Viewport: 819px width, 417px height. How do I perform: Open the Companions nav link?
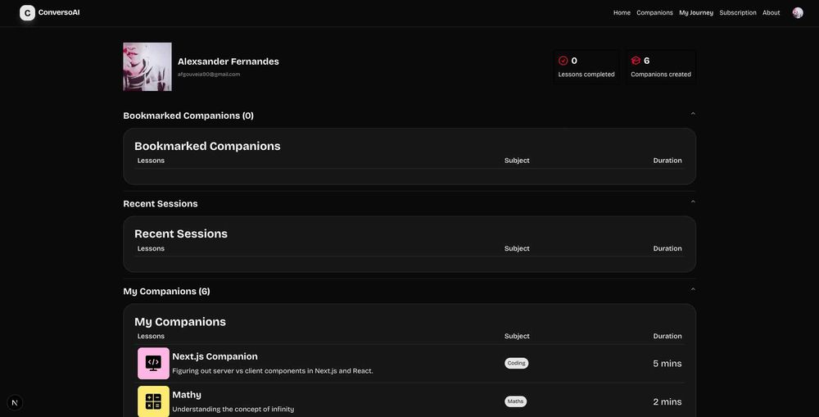tap(654, 12)
